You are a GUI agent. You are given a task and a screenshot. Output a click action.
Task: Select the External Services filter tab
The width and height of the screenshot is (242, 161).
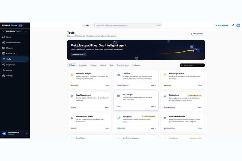[x=123, y=65]
